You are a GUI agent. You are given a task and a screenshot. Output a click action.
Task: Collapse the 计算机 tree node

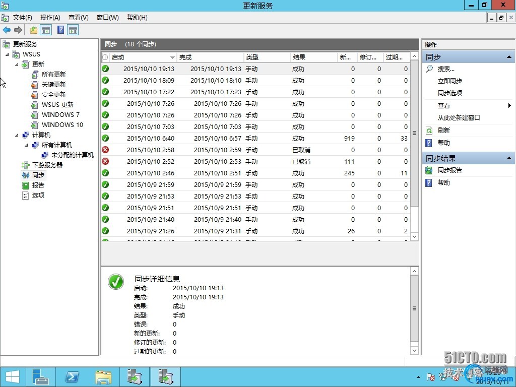coord(17,135)
